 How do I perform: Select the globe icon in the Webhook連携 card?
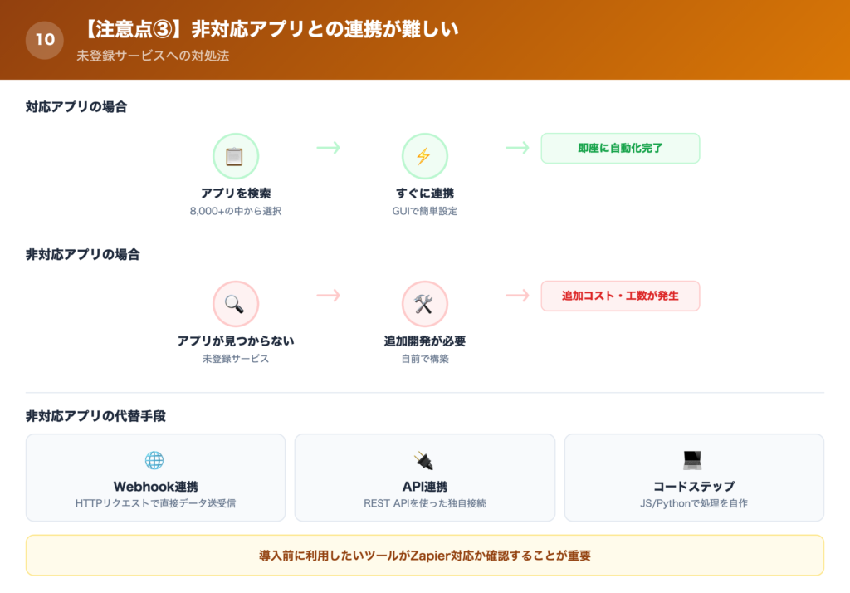tap(156, 459)
